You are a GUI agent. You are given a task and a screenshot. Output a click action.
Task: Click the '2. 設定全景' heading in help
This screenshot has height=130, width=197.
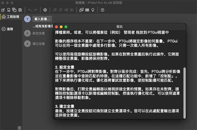[65, 67]
